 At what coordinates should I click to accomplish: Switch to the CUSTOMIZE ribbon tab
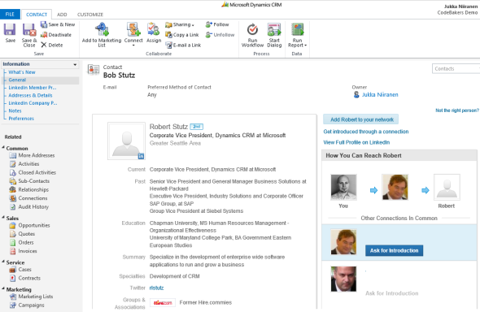tap(90, 15)
